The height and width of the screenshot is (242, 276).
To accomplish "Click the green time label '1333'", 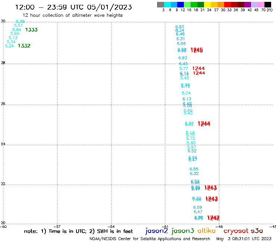I will click(31, 30).
